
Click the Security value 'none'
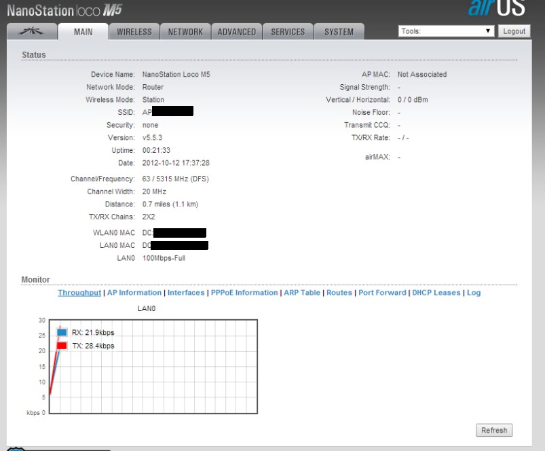point(150,125)
